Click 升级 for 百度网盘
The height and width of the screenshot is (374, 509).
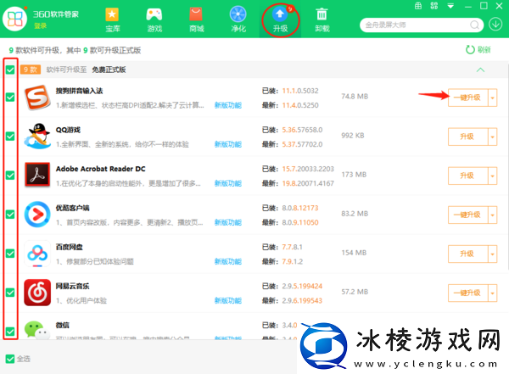467,254
